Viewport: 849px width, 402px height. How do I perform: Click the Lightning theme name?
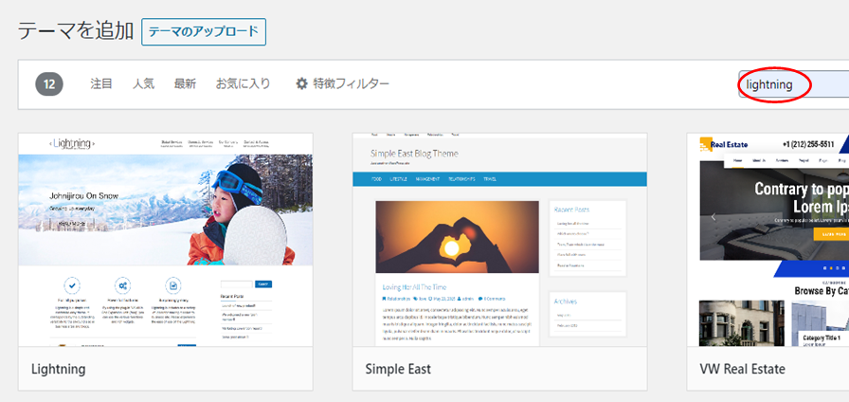point(59,369)
